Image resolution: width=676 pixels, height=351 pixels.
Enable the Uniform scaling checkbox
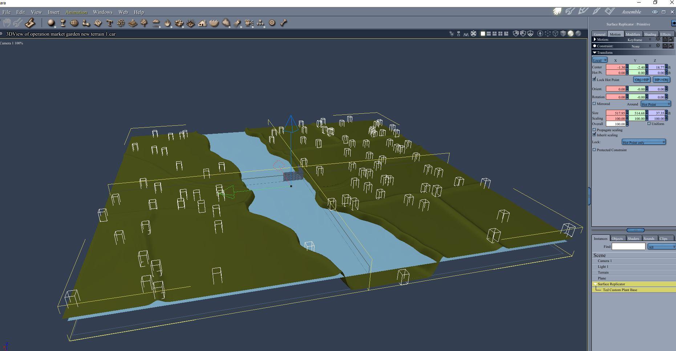tap(649, 124)
